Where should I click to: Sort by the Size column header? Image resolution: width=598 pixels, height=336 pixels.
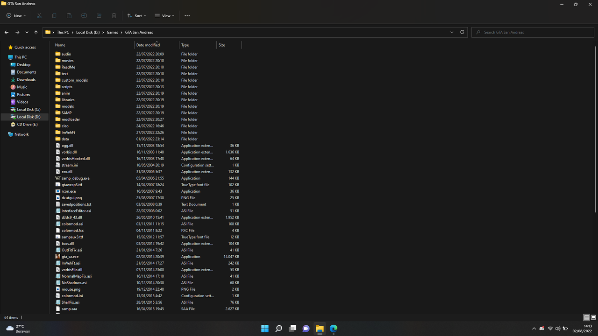coord(229,45)
